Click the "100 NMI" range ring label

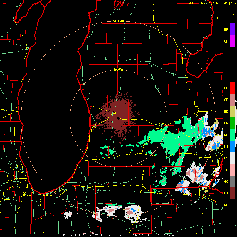[x=118, y=21]
